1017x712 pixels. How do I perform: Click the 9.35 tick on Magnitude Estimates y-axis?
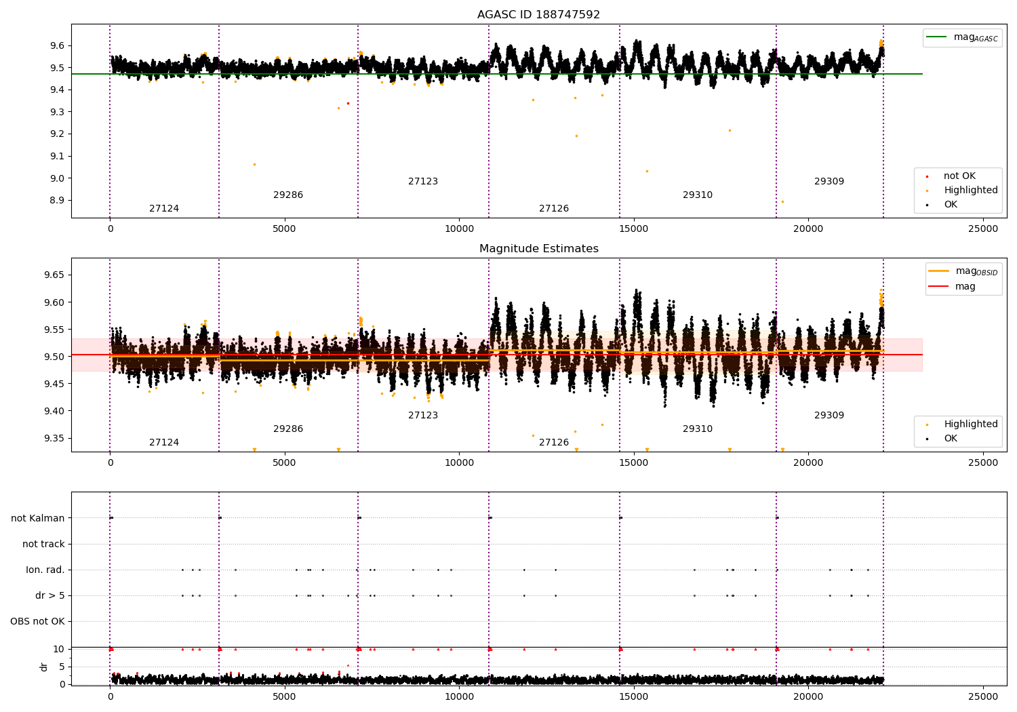click(54, 438)
